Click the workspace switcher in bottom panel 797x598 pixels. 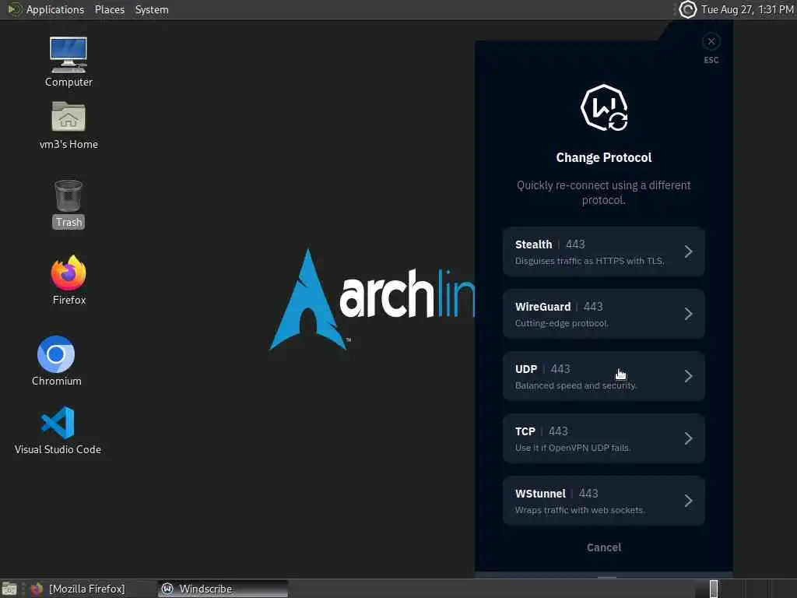[714, 589]
